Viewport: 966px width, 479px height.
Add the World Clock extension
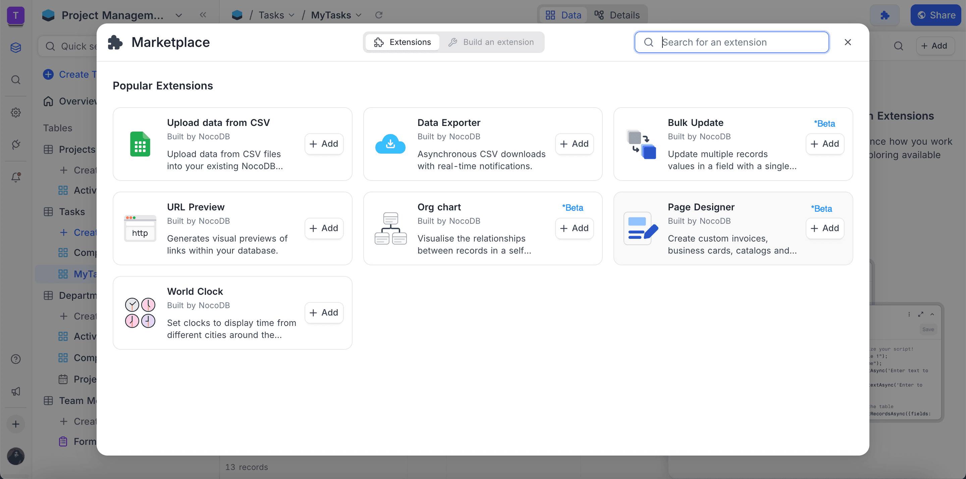pos(324,312)
